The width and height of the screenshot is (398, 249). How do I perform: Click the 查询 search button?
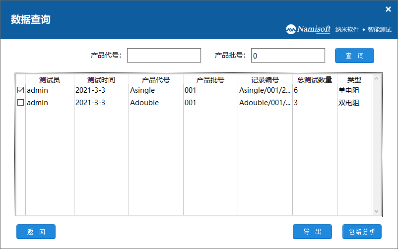click(354, 56)
